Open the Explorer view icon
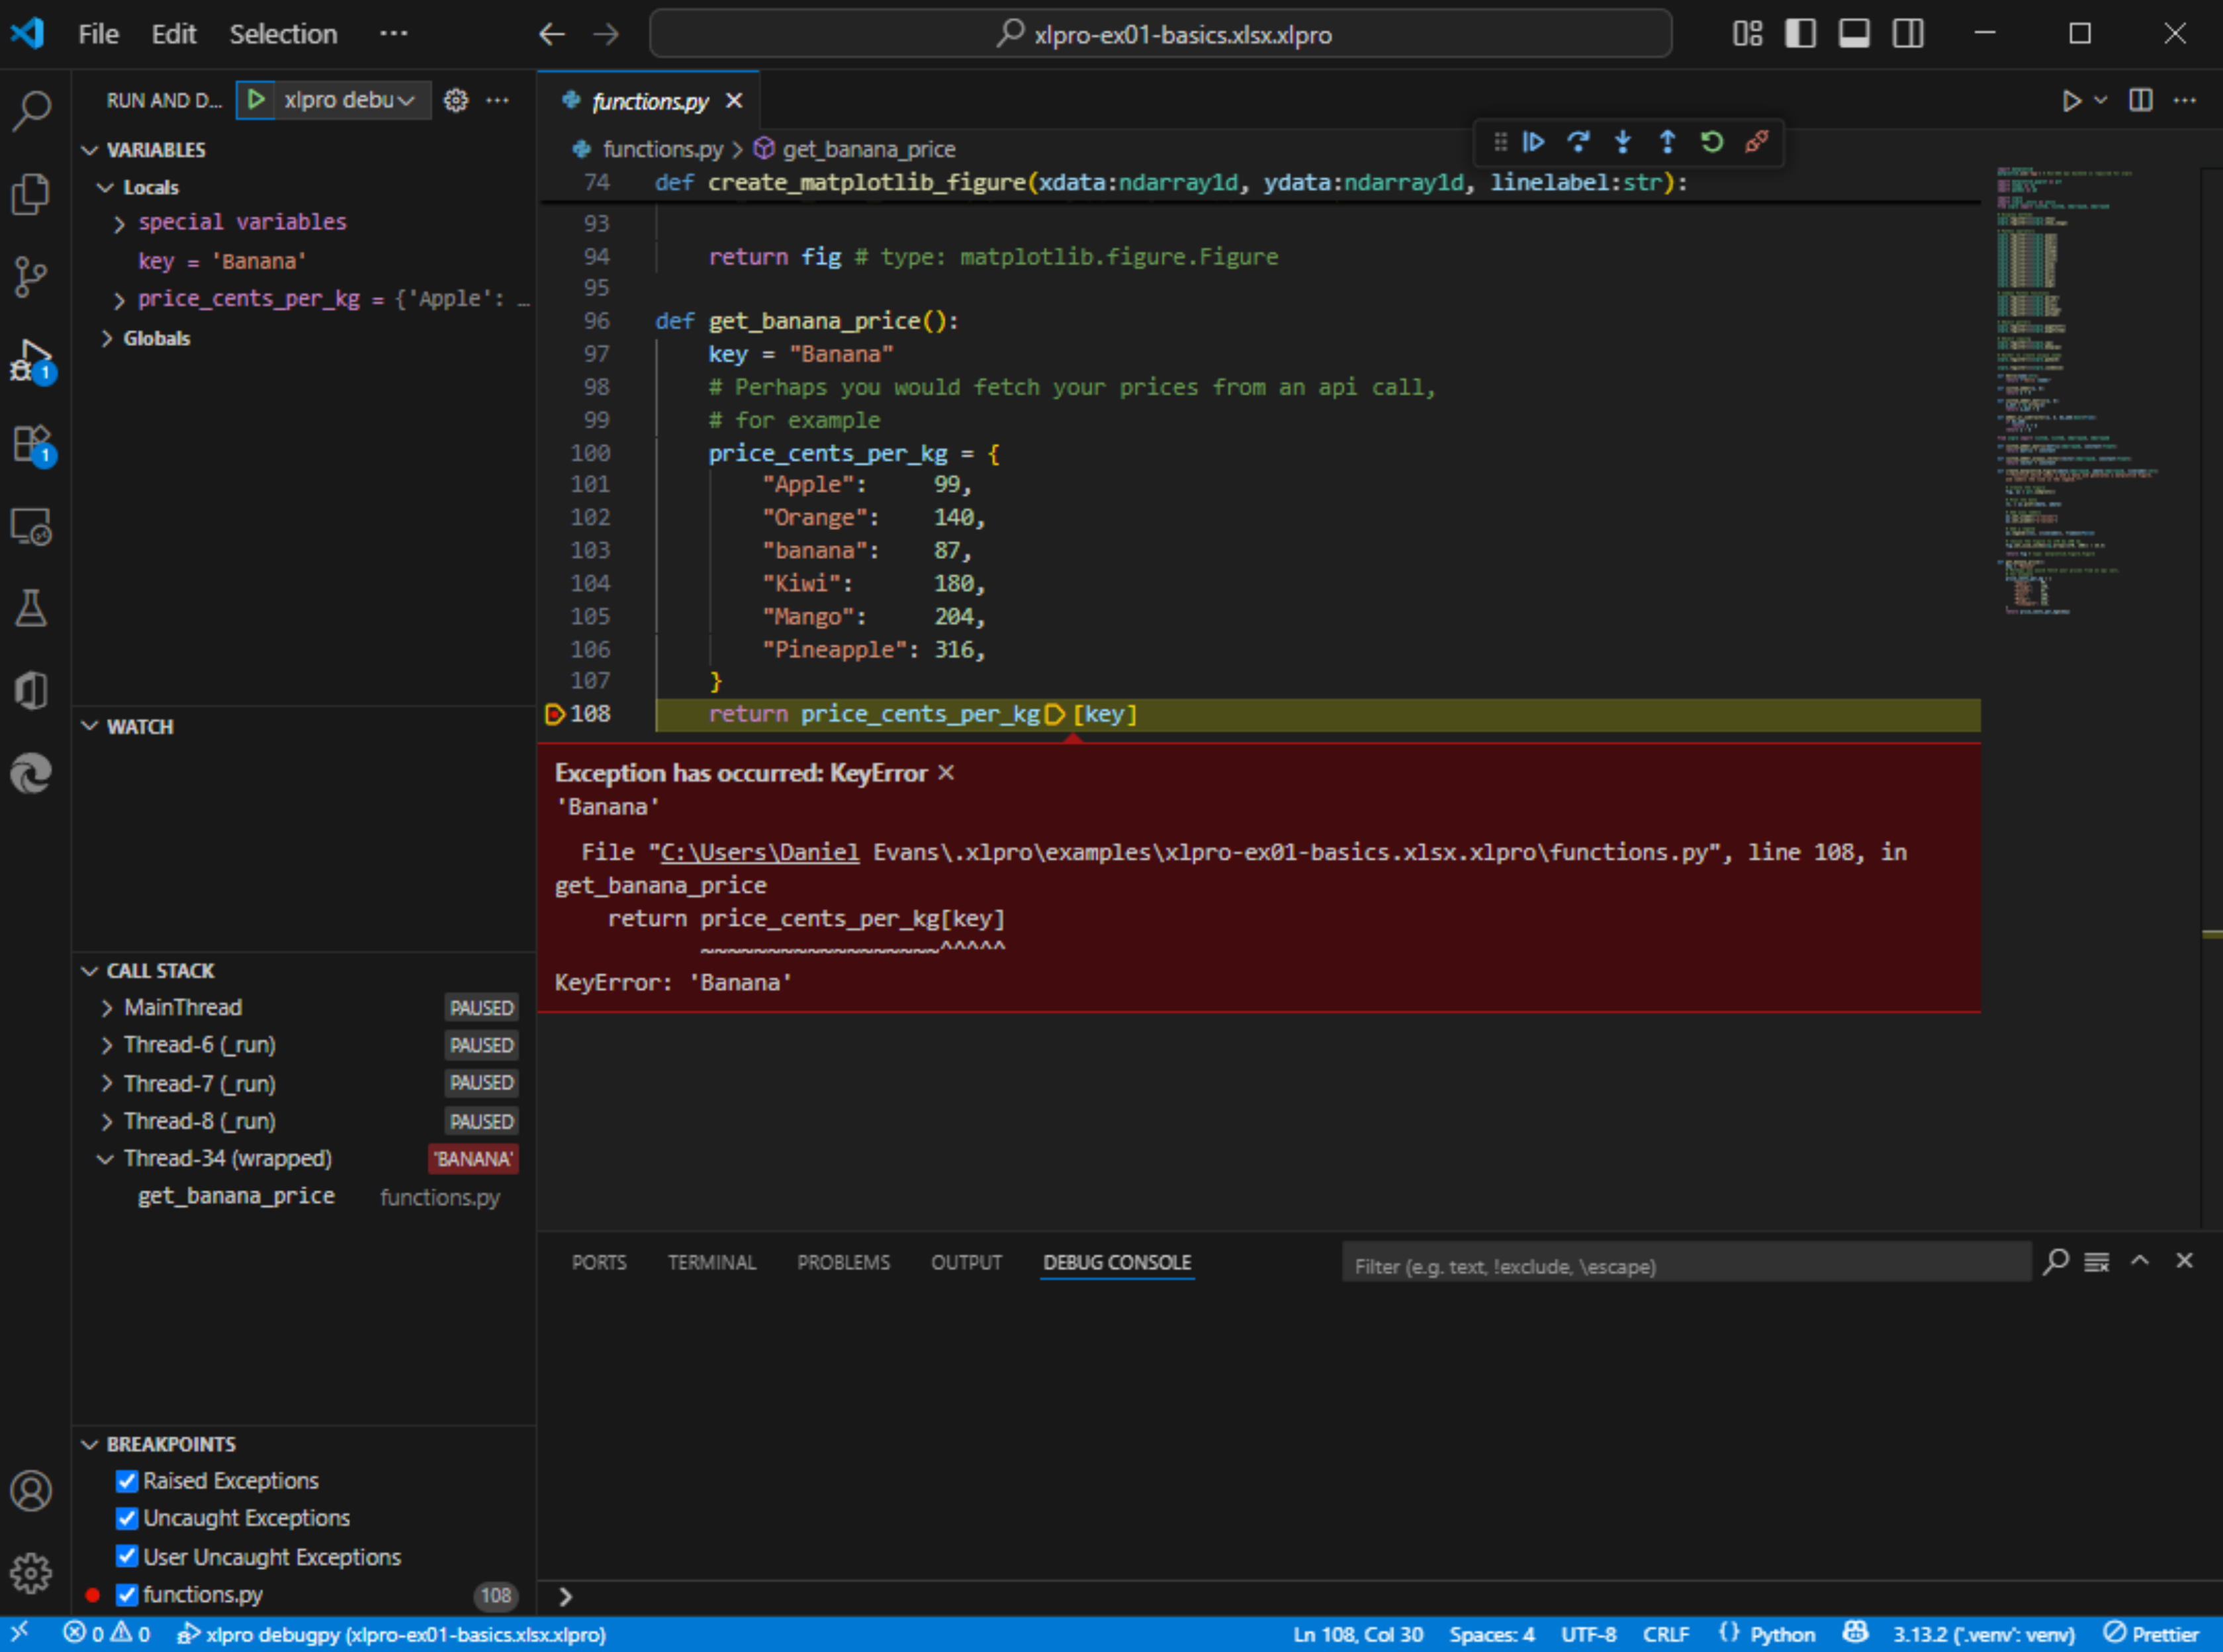This screenshot has width=2223, height=1652. coord(31,194)
